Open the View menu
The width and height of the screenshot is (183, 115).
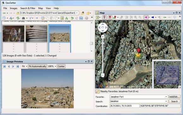48,8
